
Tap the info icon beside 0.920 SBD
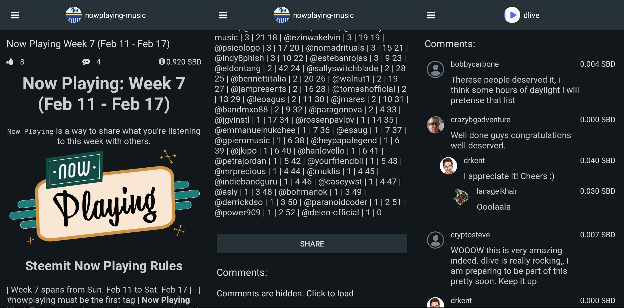pos(162,61)
